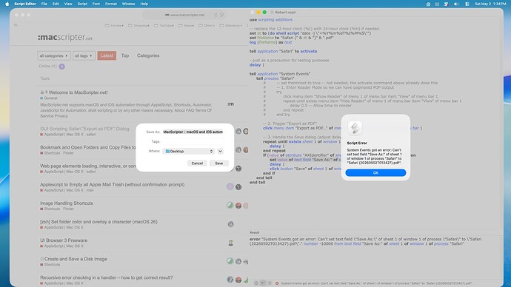
Task: Expand the save sheet with the chevron button
Action: [x=220, y=152]
